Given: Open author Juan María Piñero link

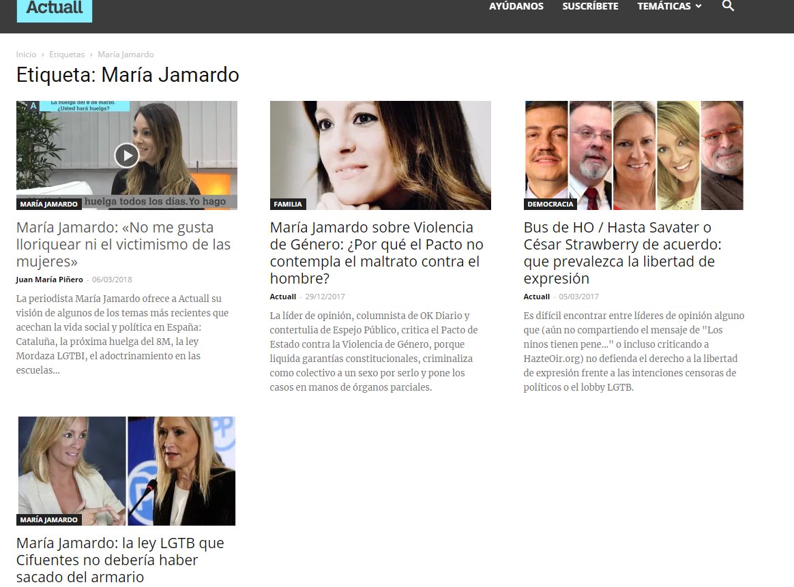Looking at the screenshot, I should [x=49, y=280].
